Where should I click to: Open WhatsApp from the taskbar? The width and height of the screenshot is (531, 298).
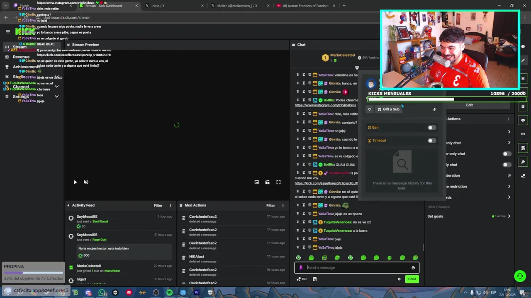[x=102, y=293]
